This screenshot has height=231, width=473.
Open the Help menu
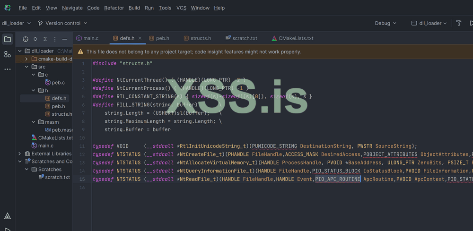point(219,8)
